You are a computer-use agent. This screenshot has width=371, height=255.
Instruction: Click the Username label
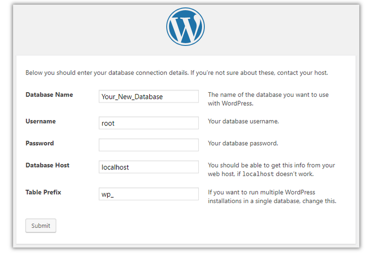(x=41, y=121)
